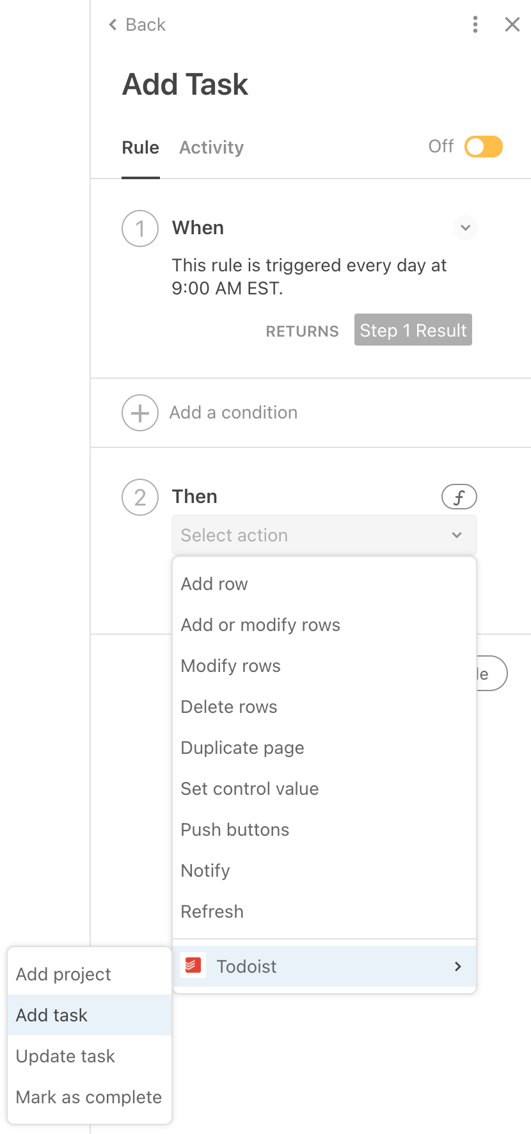Pick Add or modify rows action

[260, 625]
